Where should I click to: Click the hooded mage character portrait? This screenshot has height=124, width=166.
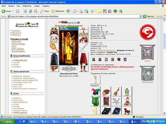click(69, 48)
